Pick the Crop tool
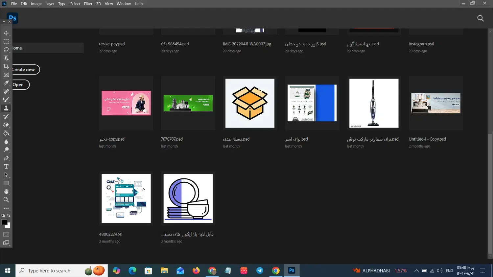The height and width of the screenshot is (277, 493). [x=6, y=66]
